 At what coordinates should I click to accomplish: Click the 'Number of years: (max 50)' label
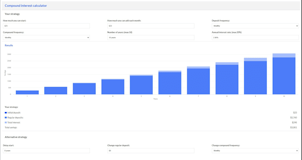coord(120,32)
